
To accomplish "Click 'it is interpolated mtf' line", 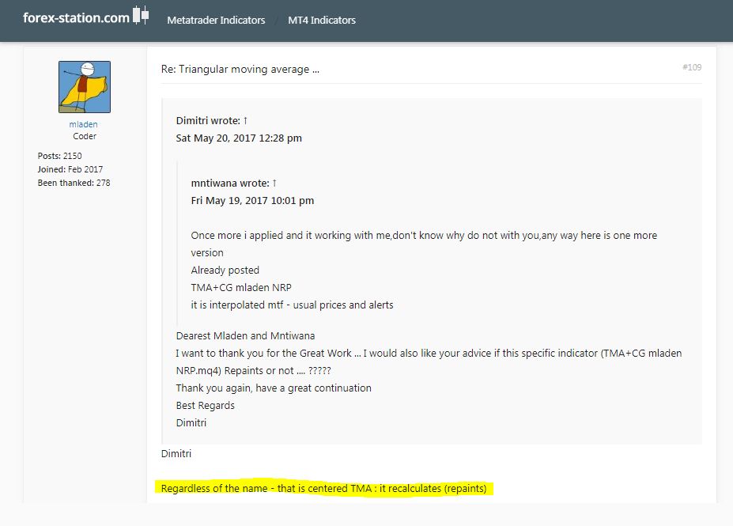I will [292, 305].
